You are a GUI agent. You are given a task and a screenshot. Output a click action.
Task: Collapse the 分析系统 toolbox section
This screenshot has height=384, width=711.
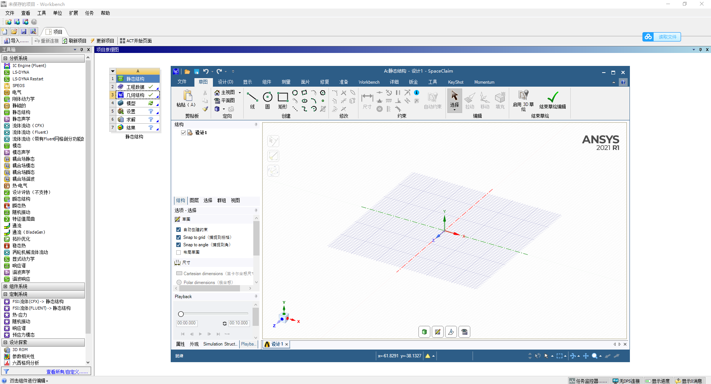point(5,58)
